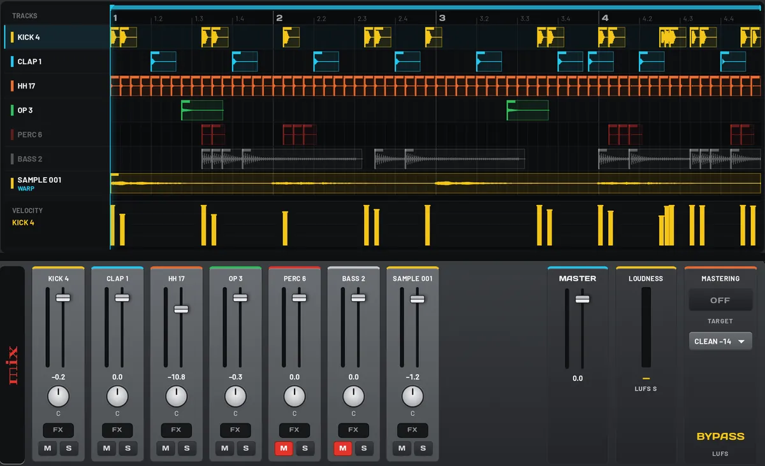
Task: Click the MASTER volume fader handle
Action: [583, 299]
